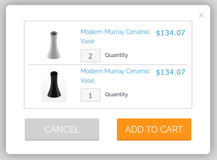Add the selected vases to the cart
The width and height of the screenshot is (217, 160).
point(154,130)
